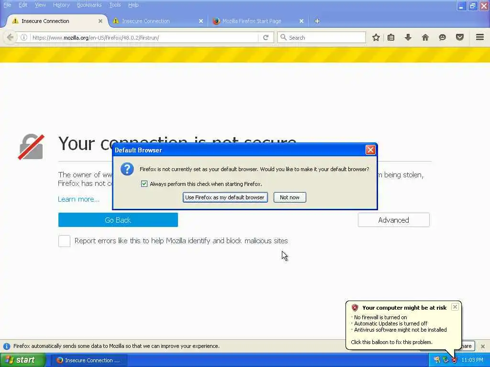
Task: Click the second system tray icon
Action: point(445,360)
